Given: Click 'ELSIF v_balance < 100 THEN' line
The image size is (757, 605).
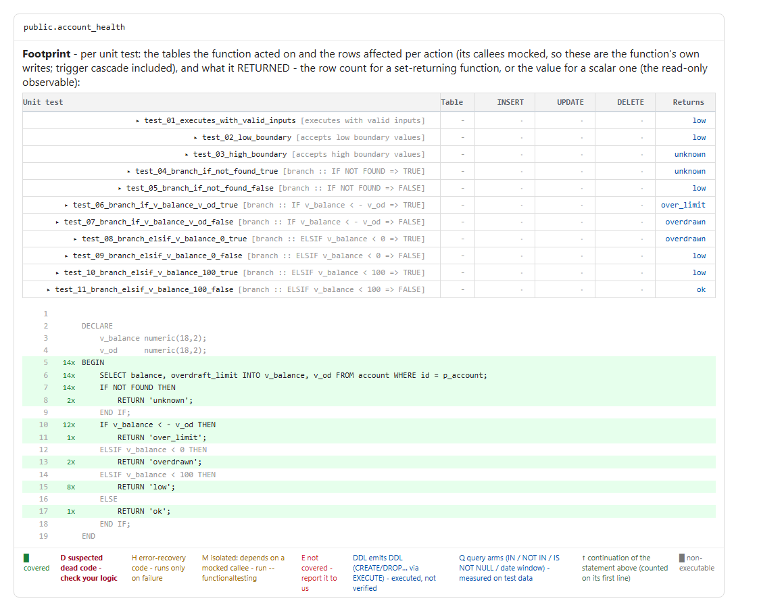Looking at the screenshot, I should (158, 475).
